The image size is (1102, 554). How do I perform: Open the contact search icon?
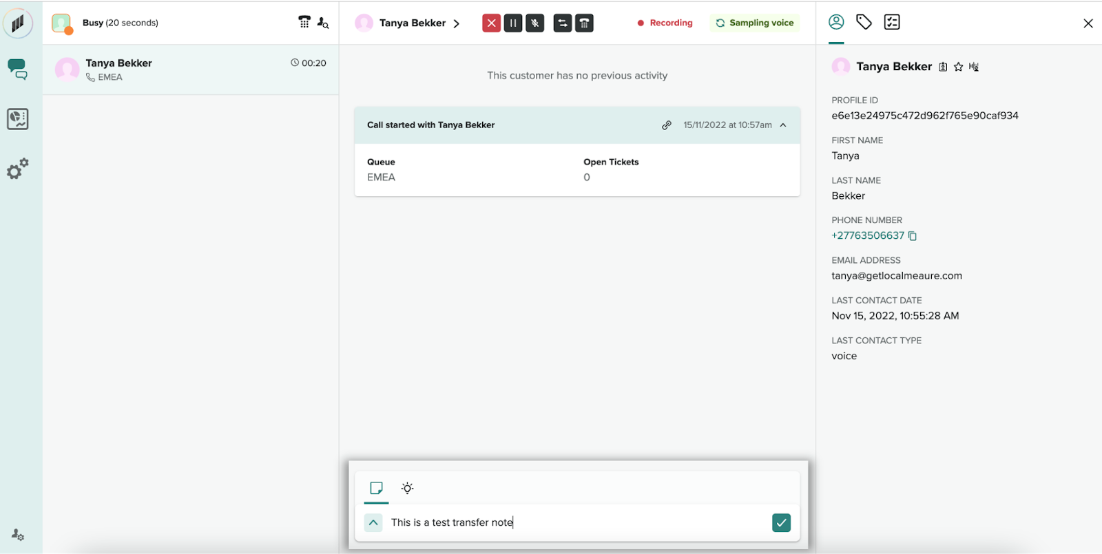[x=322, y=23]
